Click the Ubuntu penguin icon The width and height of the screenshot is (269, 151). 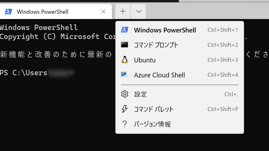(x=125, y=60)
